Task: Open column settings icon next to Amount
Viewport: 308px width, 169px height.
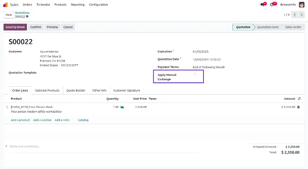Action: coord(299,99)
